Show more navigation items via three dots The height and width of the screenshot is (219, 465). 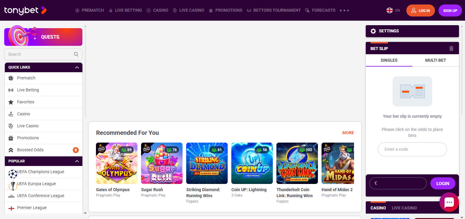coord(344,10)
